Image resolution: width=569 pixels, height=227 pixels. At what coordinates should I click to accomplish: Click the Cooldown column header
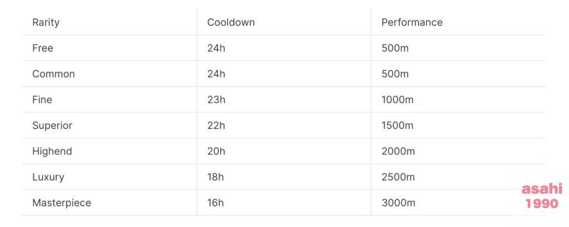pyautogui.click(x=231, y=22)
